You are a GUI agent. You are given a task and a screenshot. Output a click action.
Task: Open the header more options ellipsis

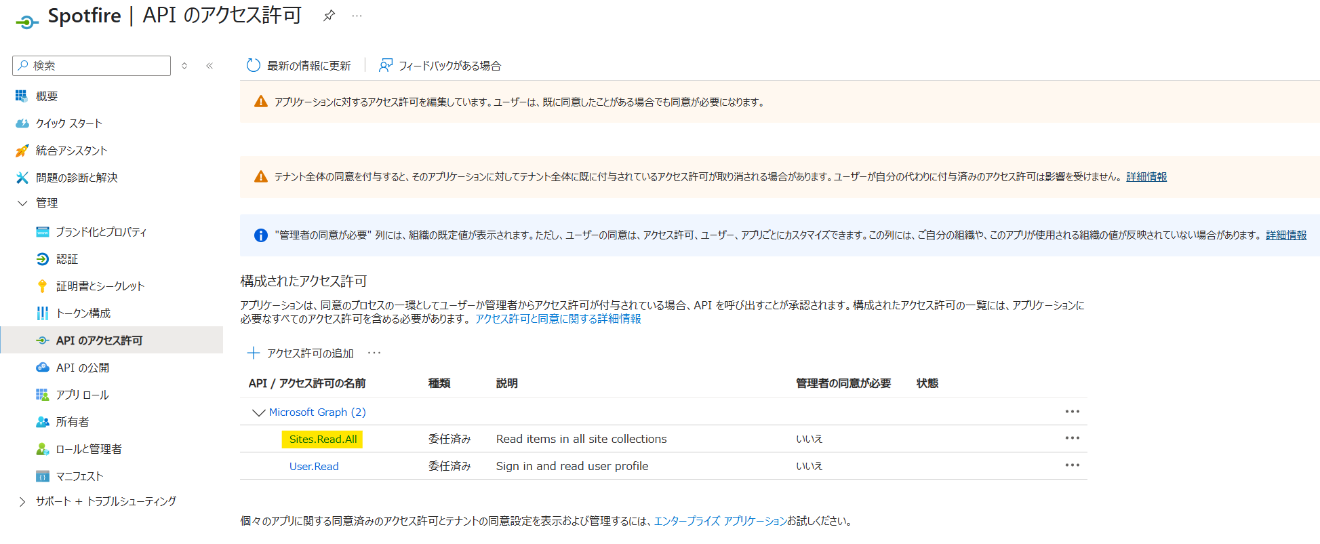tap(357, 15)
